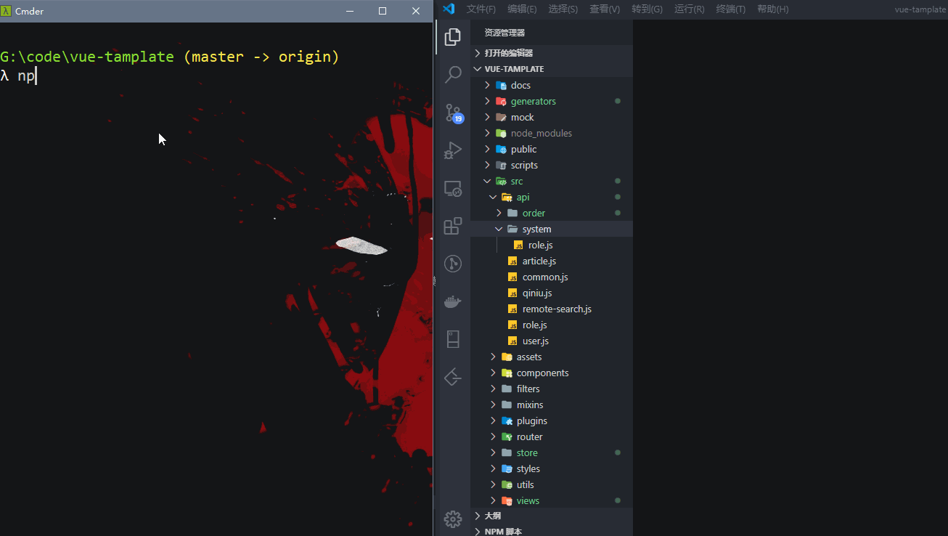Image resolution: width=948 pixels, height=536 pixels.
Task: Collapse the system folder chevron
Action: (499, 230)
